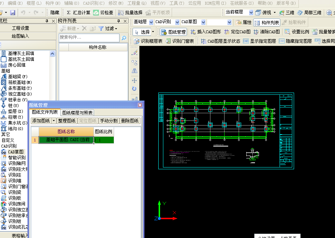Click the move cross-arrows icon in vertical toolbar
The height and width of the screenshot is (238, 335).
pyautogui.click(x=134, y=81)
